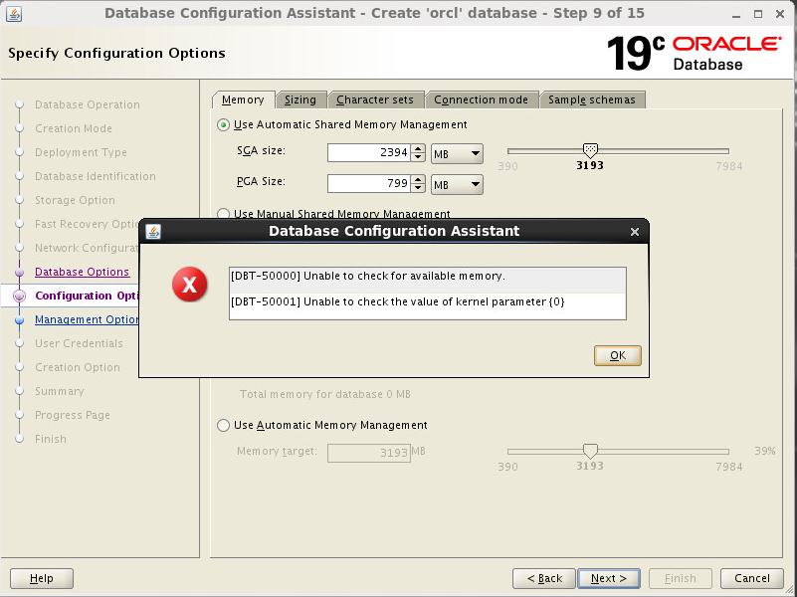The height and width of the screenshot is (597, 797).
Task: Click the PGA size decrement arrow
Action: coord(418,189)
